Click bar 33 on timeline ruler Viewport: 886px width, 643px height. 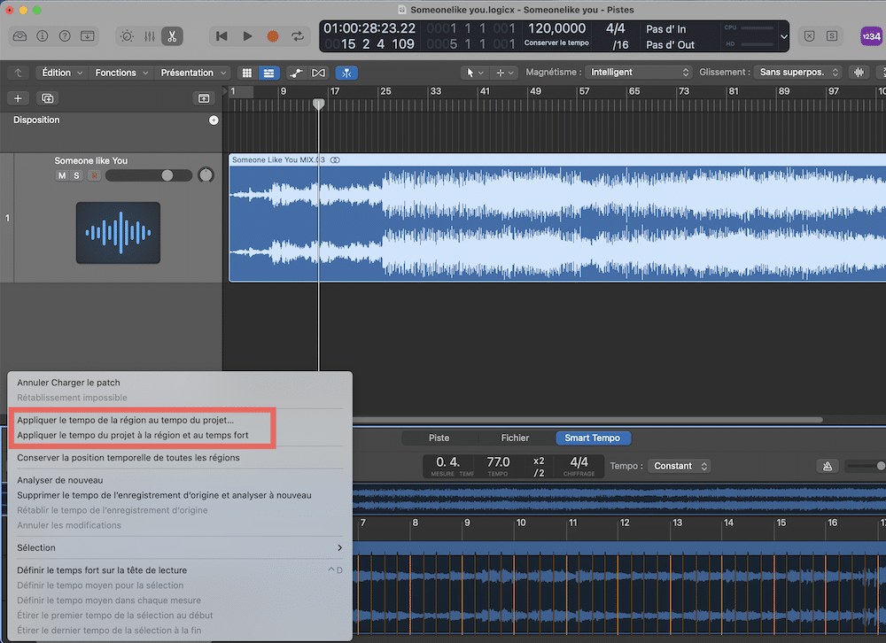[436, 91]
